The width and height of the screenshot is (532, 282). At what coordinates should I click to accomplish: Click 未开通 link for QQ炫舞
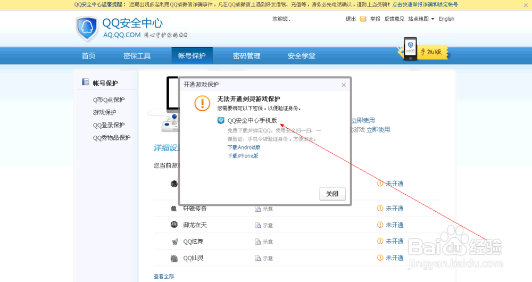point(395,241)
